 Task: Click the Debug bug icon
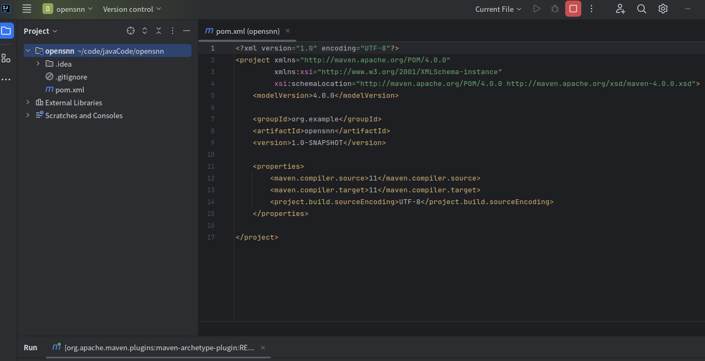point(555,9)
